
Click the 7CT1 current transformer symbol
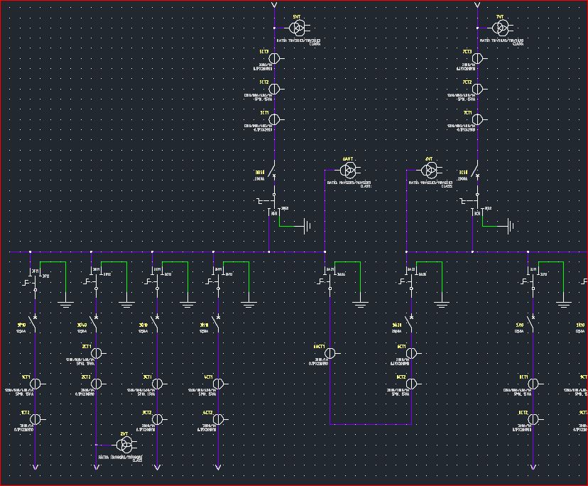pyautogui.click(x=478, y=119)
